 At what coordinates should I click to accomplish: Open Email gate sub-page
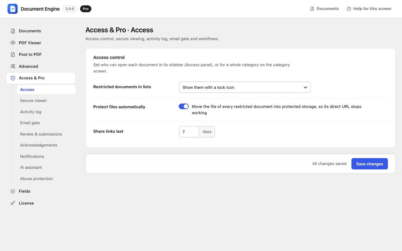tap(46, 123)
